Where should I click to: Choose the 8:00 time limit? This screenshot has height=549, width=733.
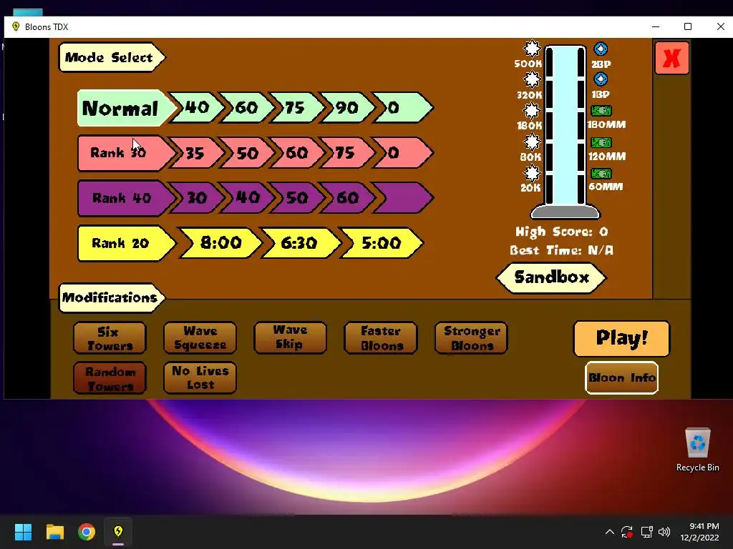click(x=220, y=243)
